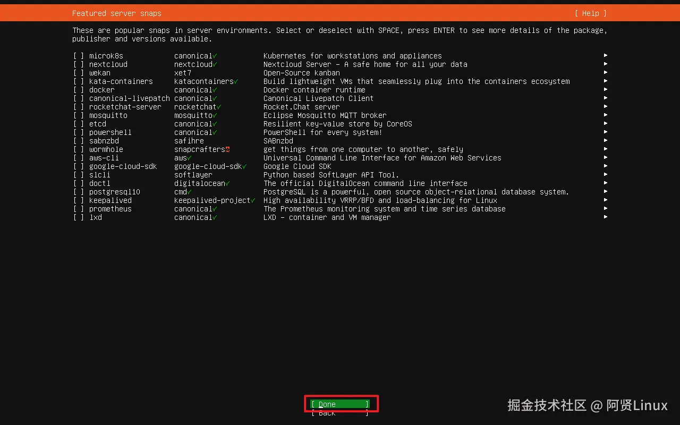Expand details arrow for postgresql10 row

tap(606, 191)
